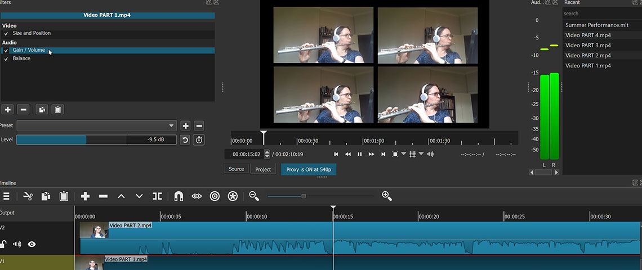Open Video PART 1.mp4 from Recent
Viewport: 642px width, 270px height.
click(588, 65)
